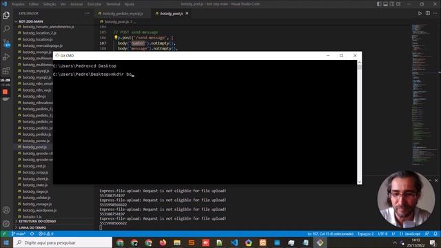Open botzdg_sheet.js in explorer
This screenshot has width=441, height=248.
click(x=35, y=179)
